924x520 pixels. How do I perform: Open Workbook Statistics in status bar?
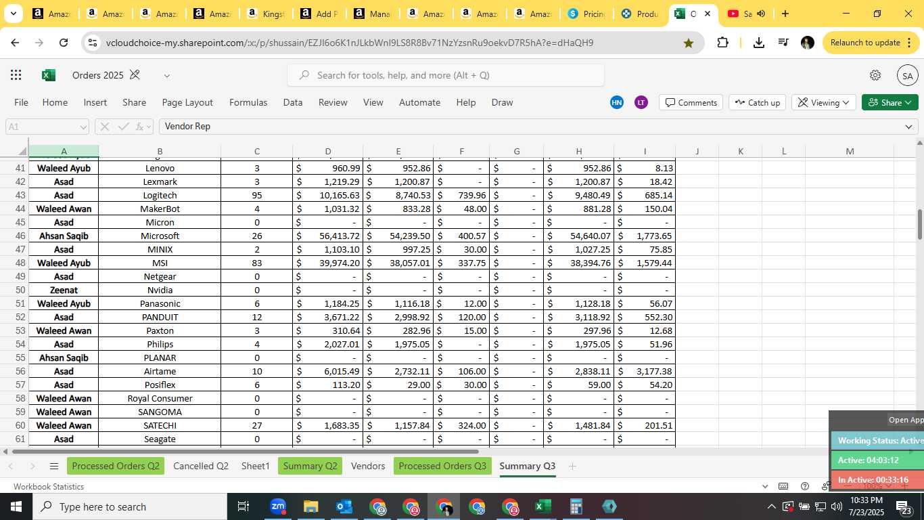click(49, 486)
